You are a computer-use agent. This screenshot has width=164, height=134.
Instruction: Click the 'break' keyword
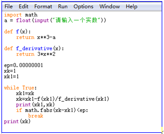[36, 116]
